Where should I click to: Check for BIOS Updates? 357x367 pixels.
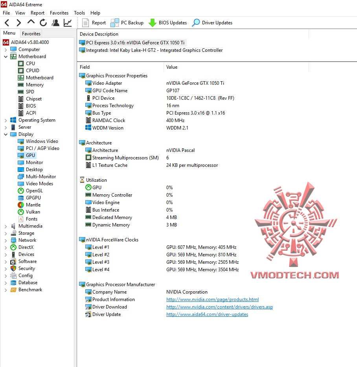(x=168, y=23)
